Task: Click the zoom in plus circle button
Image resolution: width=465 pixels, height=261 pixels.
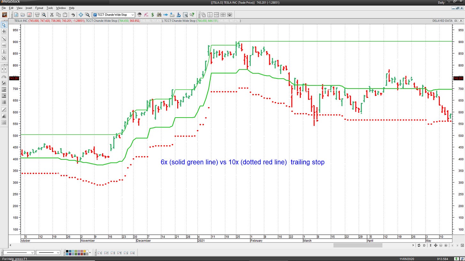Action: (446, 245)
